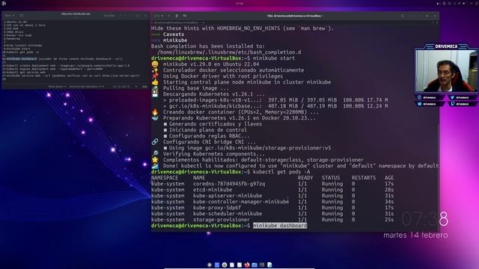479x269 pixels.
Task: Click the dark terminal icon in the dock
Action: (262, 265)
